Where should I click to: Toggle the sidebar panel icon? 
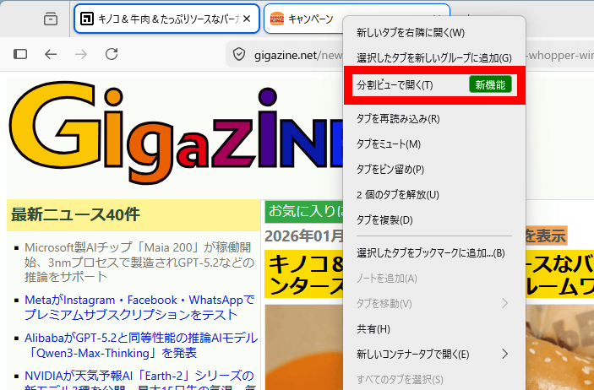[21, 54]
